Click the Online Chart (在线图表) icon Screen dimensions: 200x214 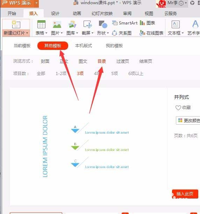[142, 33]
